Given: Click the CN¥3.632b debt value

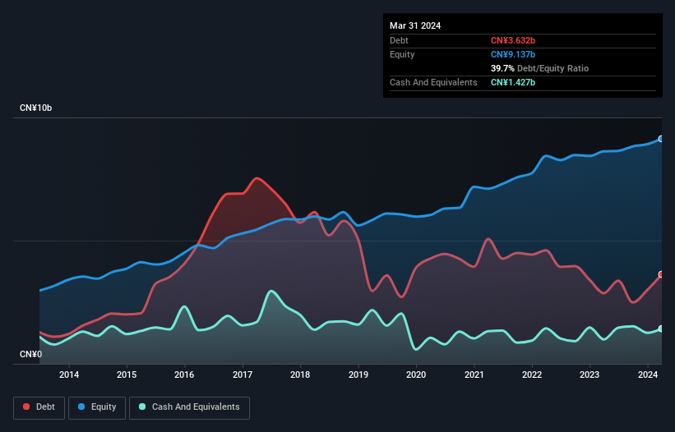Looking at the screenshot, I should 513,40.
